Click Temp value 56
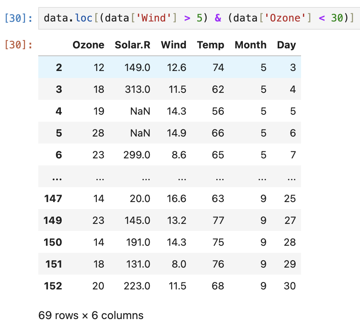360x330 pixels. coord(218,111)
